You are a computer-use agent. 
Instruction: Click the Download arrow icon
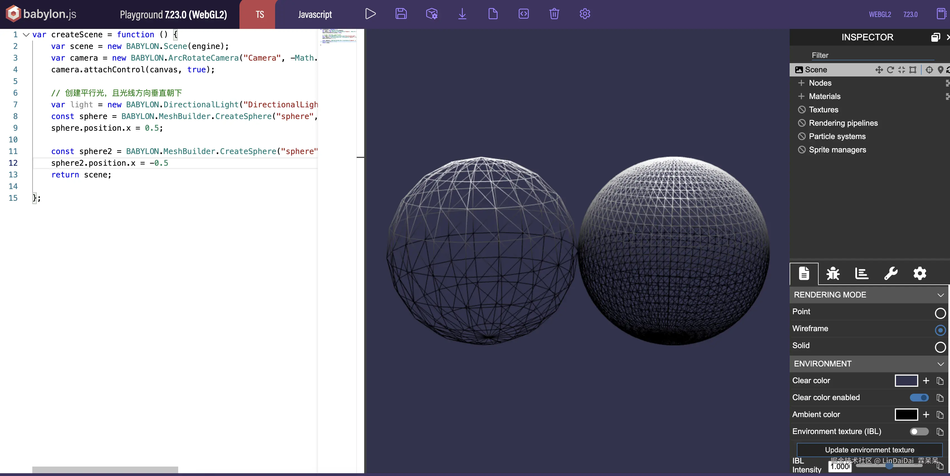pyautogui.click(x=462, y=14)
